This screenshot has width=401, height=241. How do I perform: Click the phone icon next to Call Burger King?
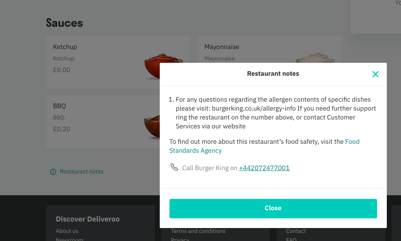click(x=174, y=167)
